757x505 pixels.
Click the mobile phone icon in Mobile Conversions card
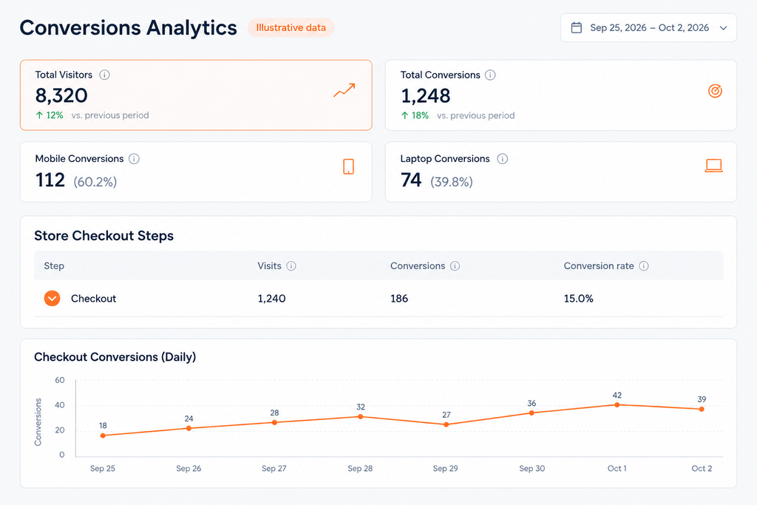coord(349,166)
